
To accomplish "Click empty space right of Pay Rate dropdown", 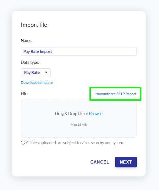I will [x=93, y=73].
